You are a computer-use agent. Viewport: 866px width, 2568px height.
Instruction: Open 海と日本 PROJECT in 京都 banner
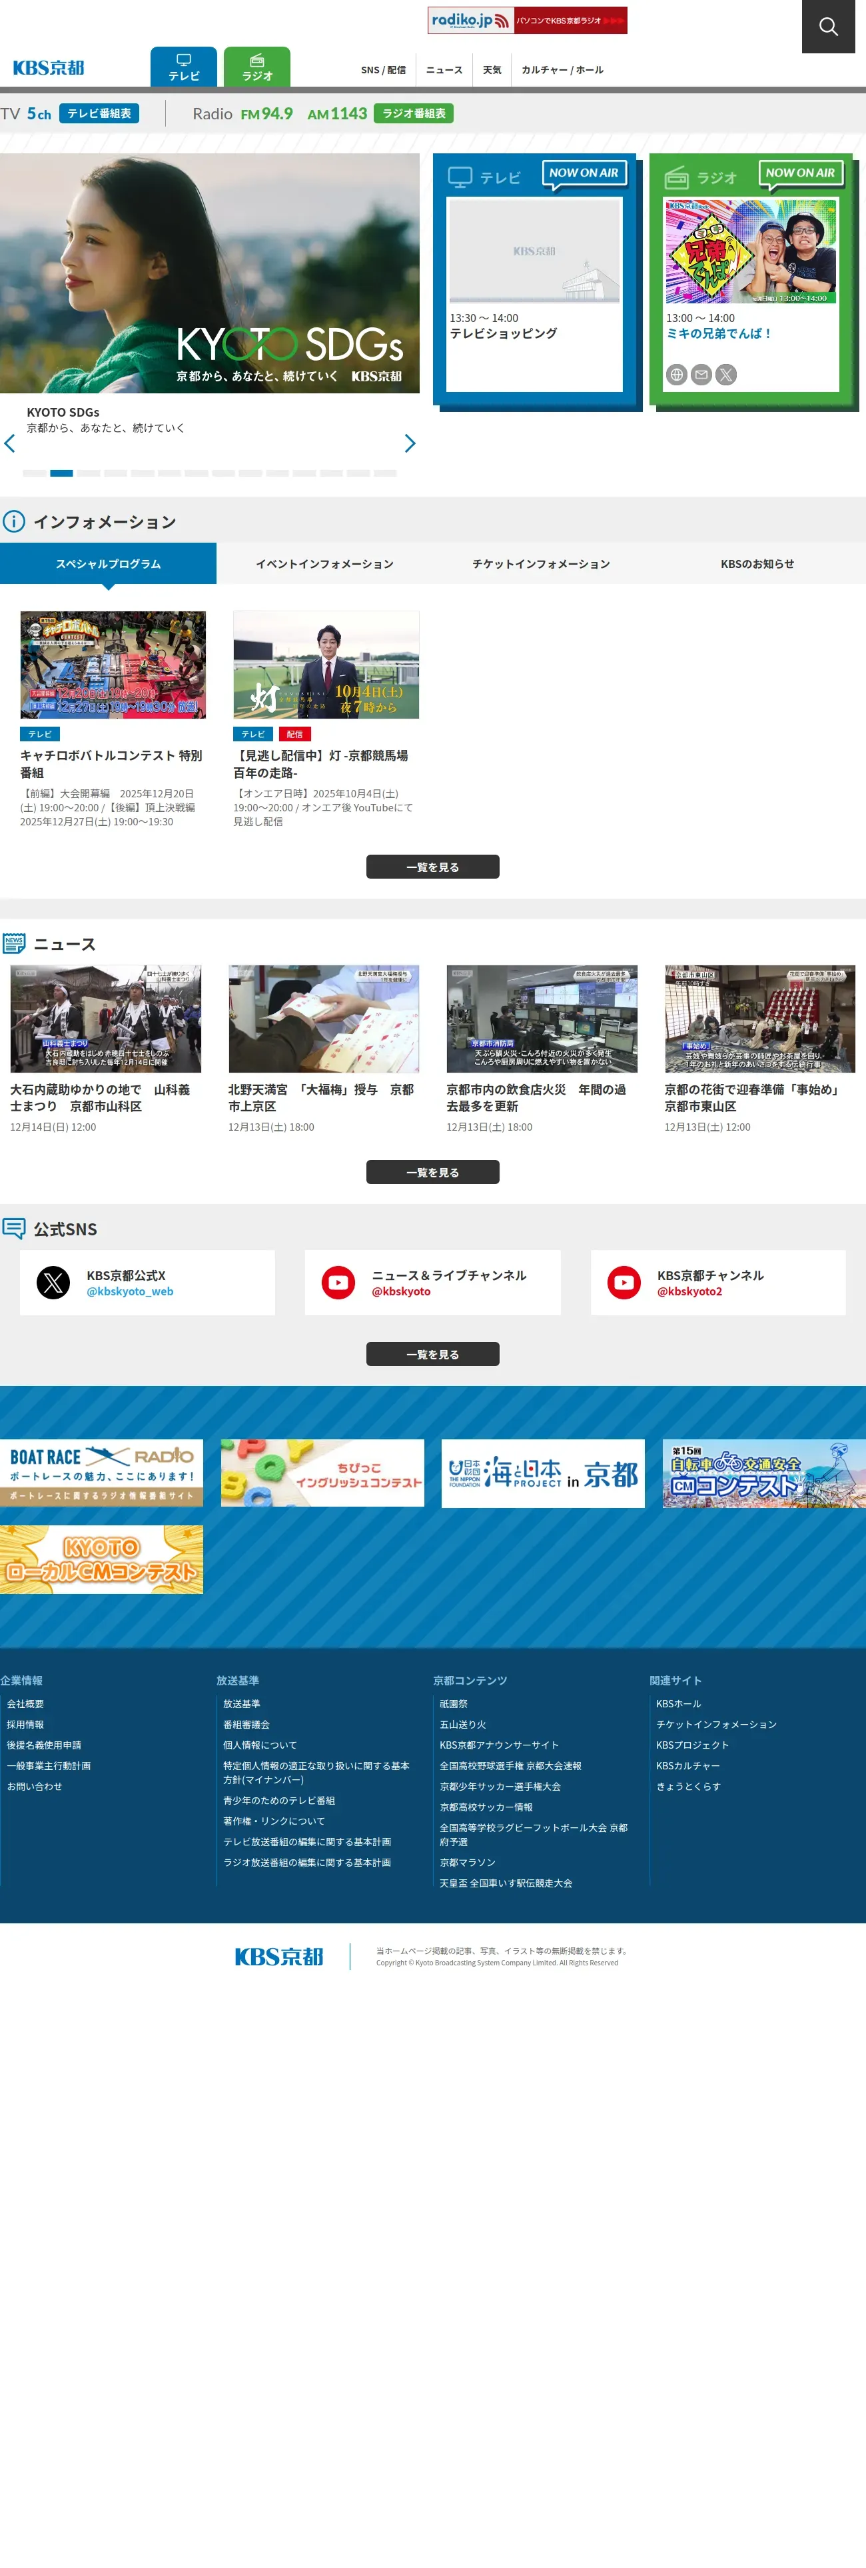pyautogui.click(x=543, y=1473)
